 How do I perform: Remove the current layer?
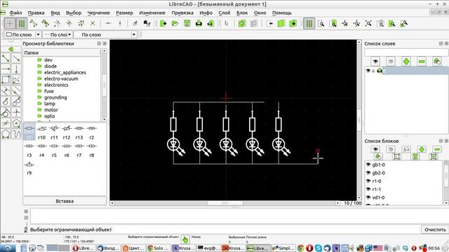422,62
